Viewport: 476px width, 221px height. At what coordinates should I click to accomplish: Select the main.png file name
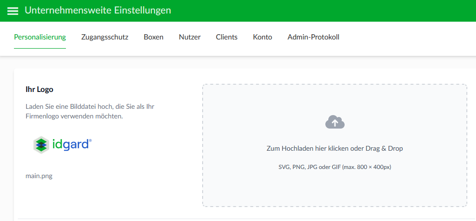tap(39, 176)
